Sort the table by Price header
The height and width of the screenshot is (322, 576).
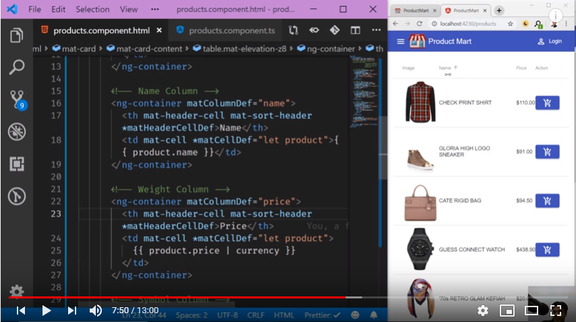click(521, 68)
